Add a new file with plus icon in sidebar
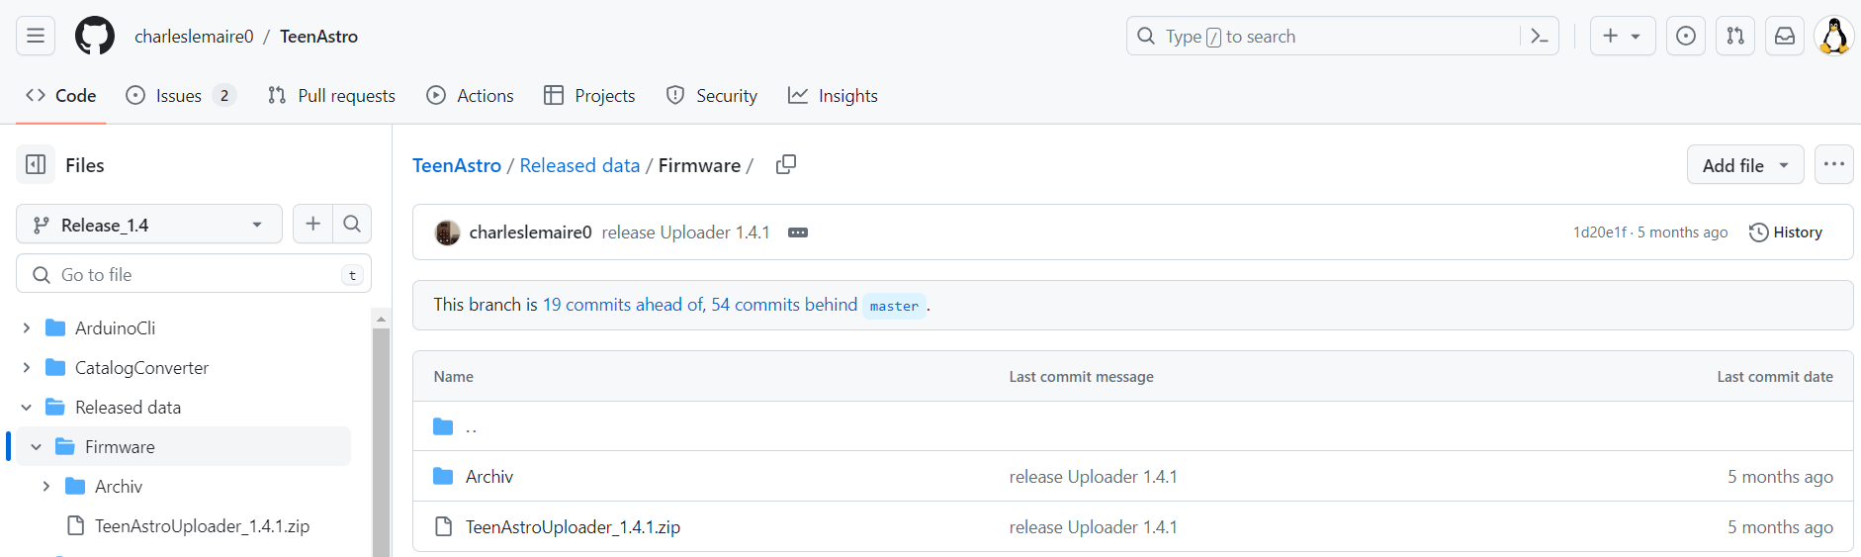The image size is (1861, 557). pyautogui.click(x=313, y=224)
